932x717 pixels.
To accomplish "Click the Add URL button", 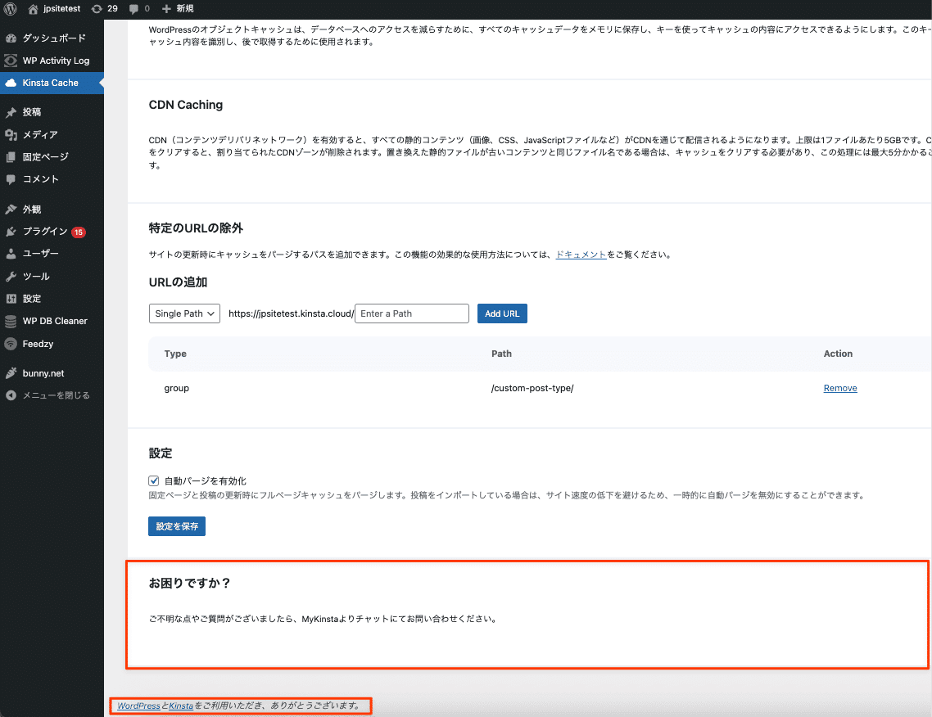I will (x=502, y=313).
